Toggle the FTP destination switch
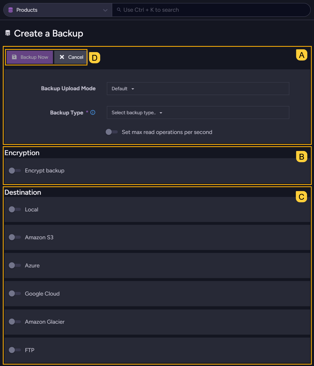 tap(14, 350)
